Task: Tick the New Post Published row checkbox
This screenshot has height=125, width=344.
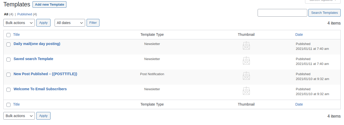Action: 8,74
